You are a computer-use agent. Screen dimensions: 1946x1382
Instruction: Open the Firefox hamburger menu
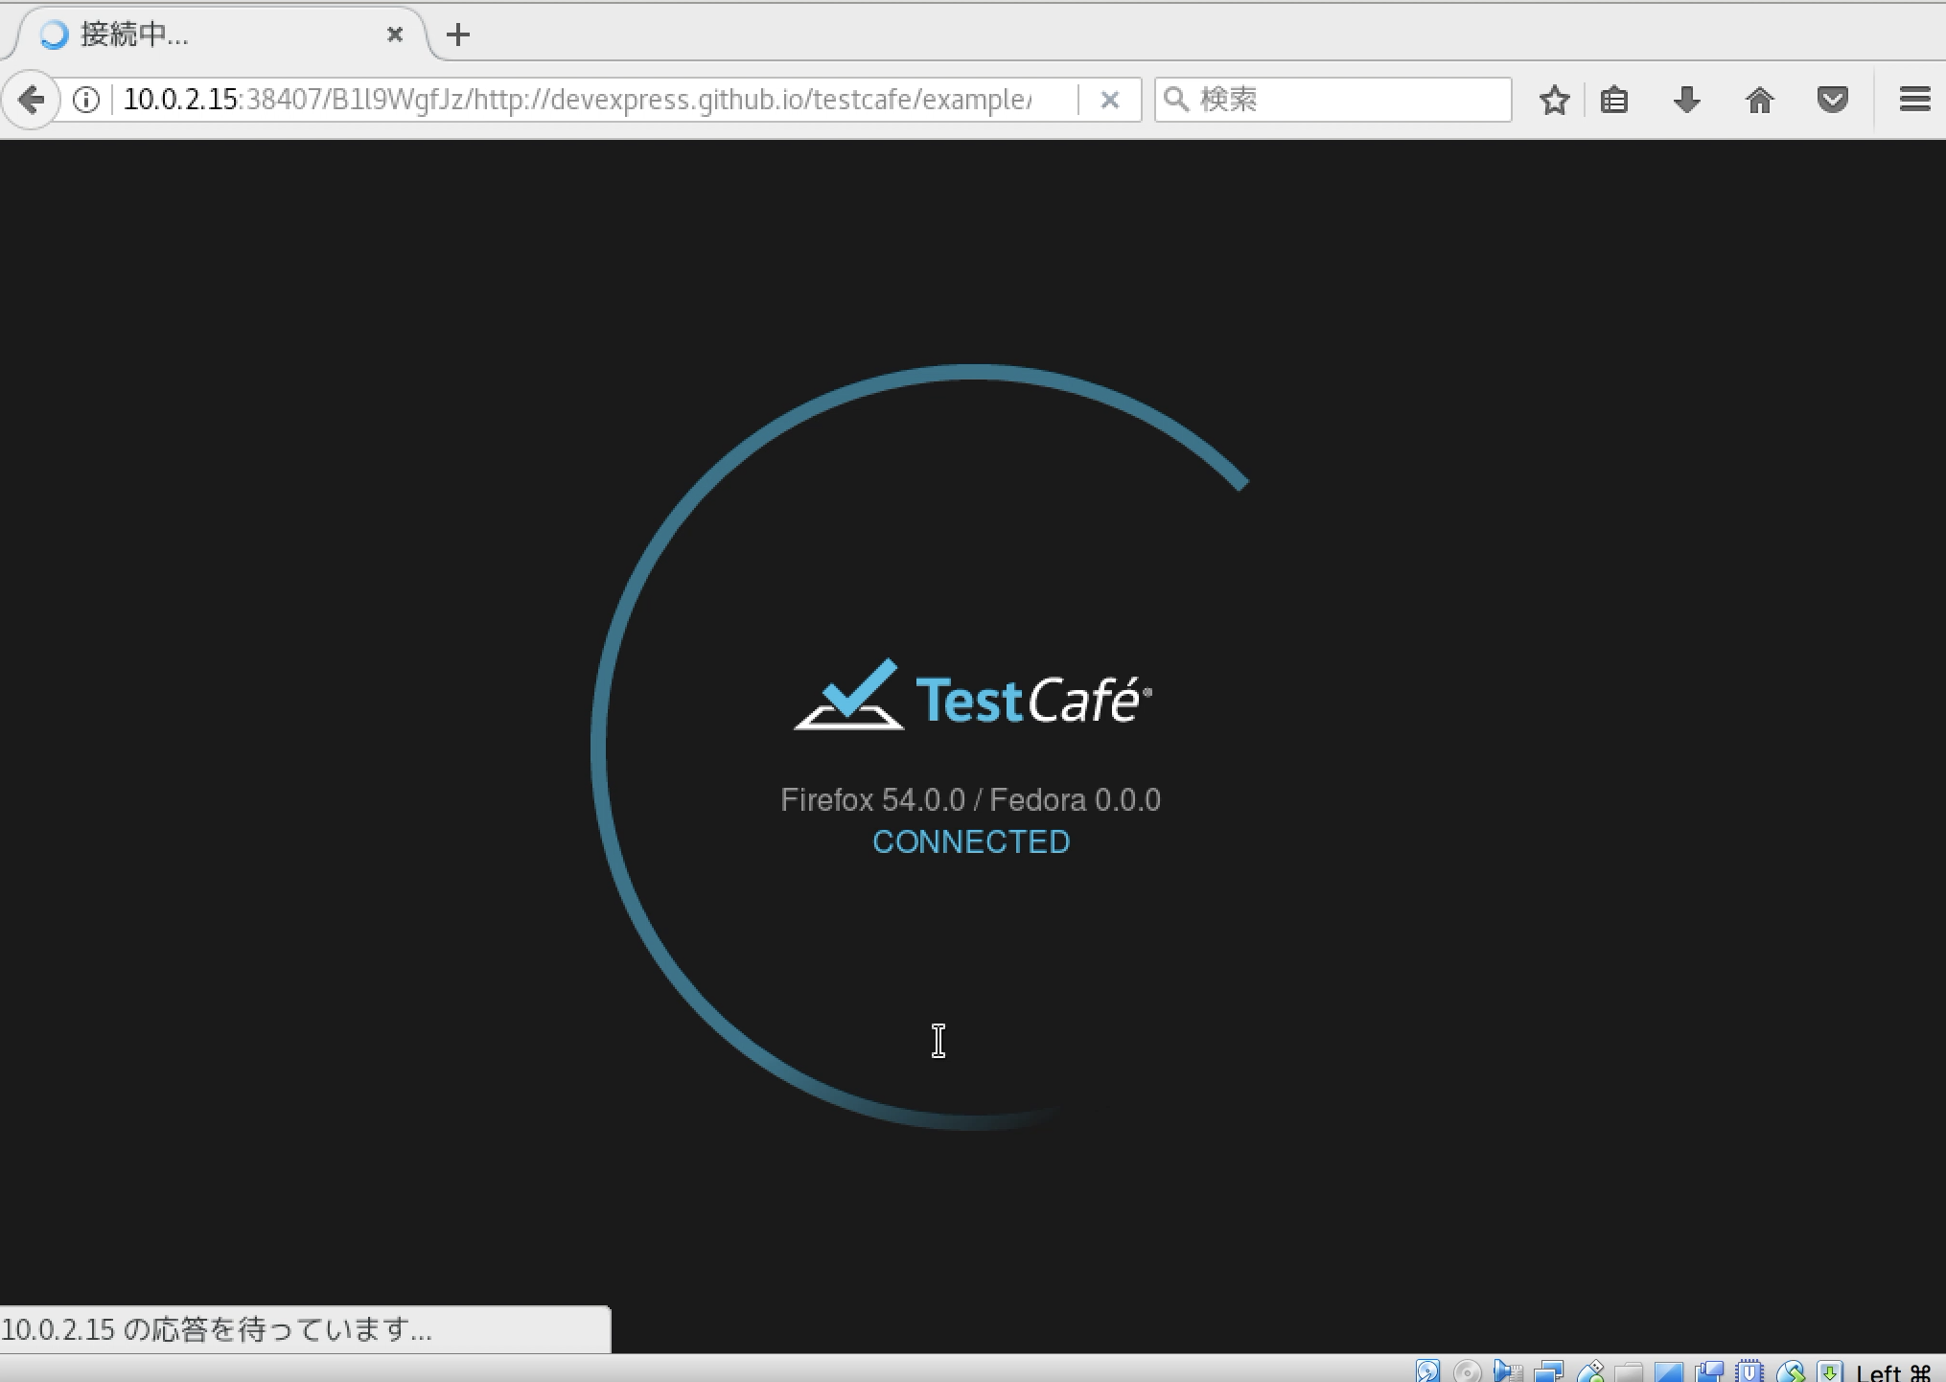pos(1914,99)
